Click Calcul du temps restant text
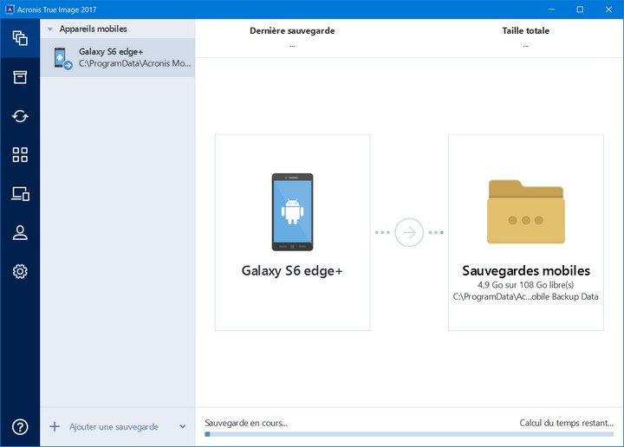This screenshot has height=447, width=624. coord(566,423)
